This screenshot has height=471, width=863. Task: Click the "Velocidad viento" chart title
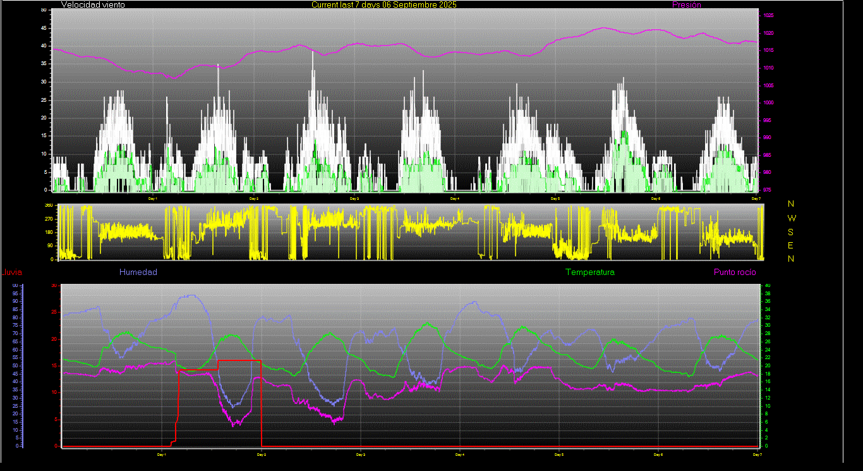point(93,4)
